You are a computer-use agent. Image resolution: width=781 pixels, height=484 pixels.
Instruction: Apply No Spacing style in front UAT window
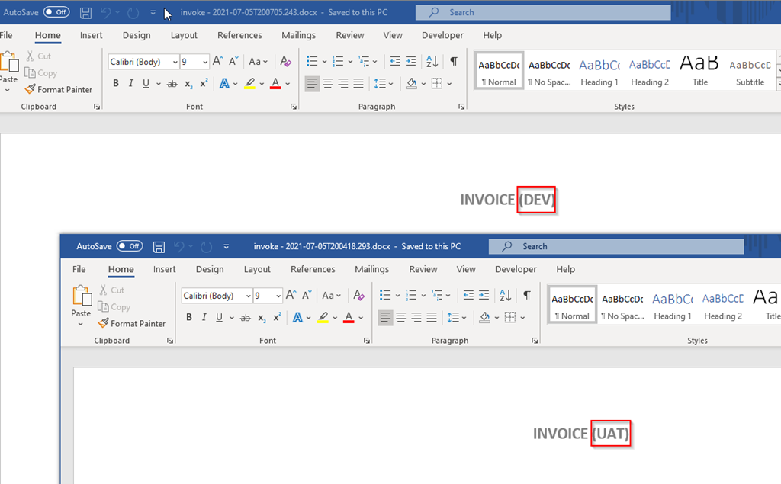[x=622, y=306]
